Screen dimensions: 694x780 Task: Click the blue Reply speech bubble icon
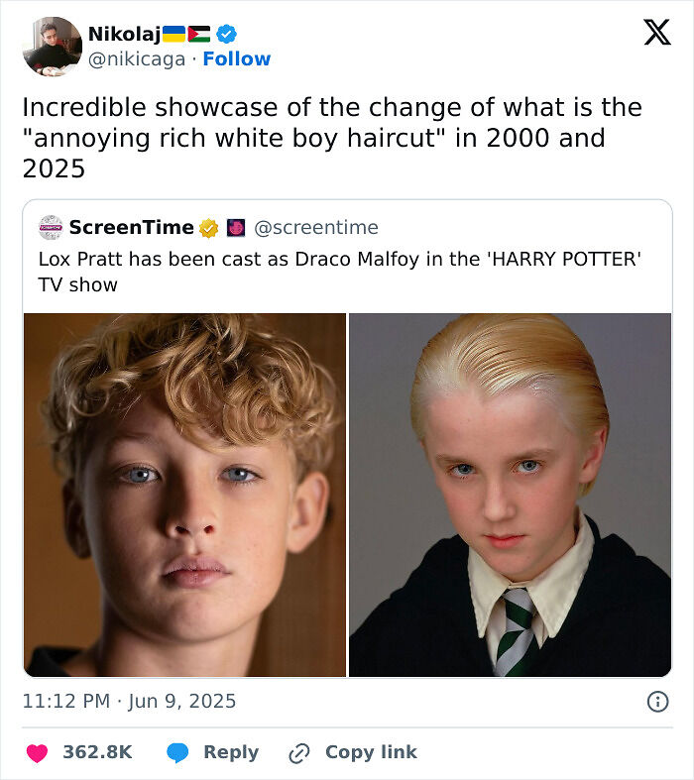[178, 752]
